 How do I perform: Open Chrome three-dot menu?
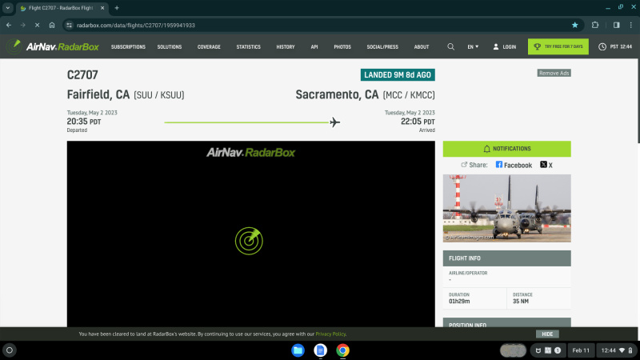click(x=631, y=25)
